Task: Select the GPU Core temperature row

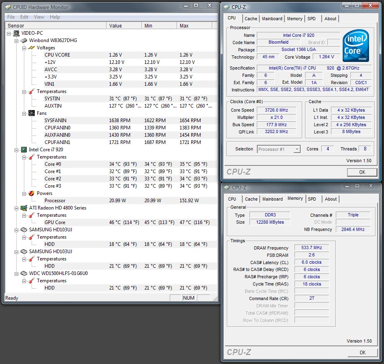Action: pyautogui.click(x=130, y=222)
